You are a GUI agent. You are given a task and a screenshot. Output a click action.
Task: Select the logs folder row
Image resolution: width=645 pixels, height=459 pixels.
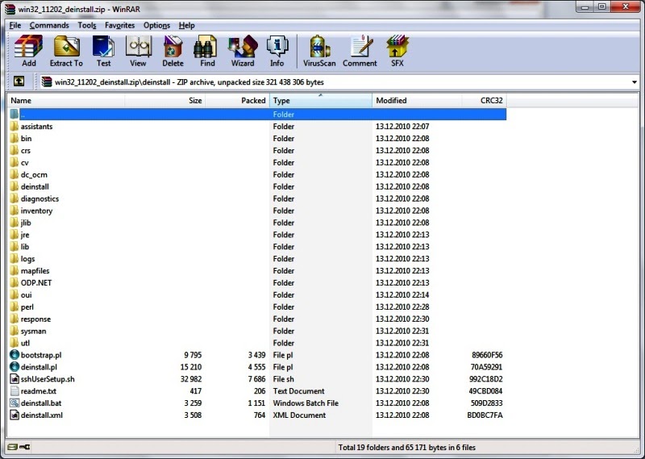coord(257,258)
